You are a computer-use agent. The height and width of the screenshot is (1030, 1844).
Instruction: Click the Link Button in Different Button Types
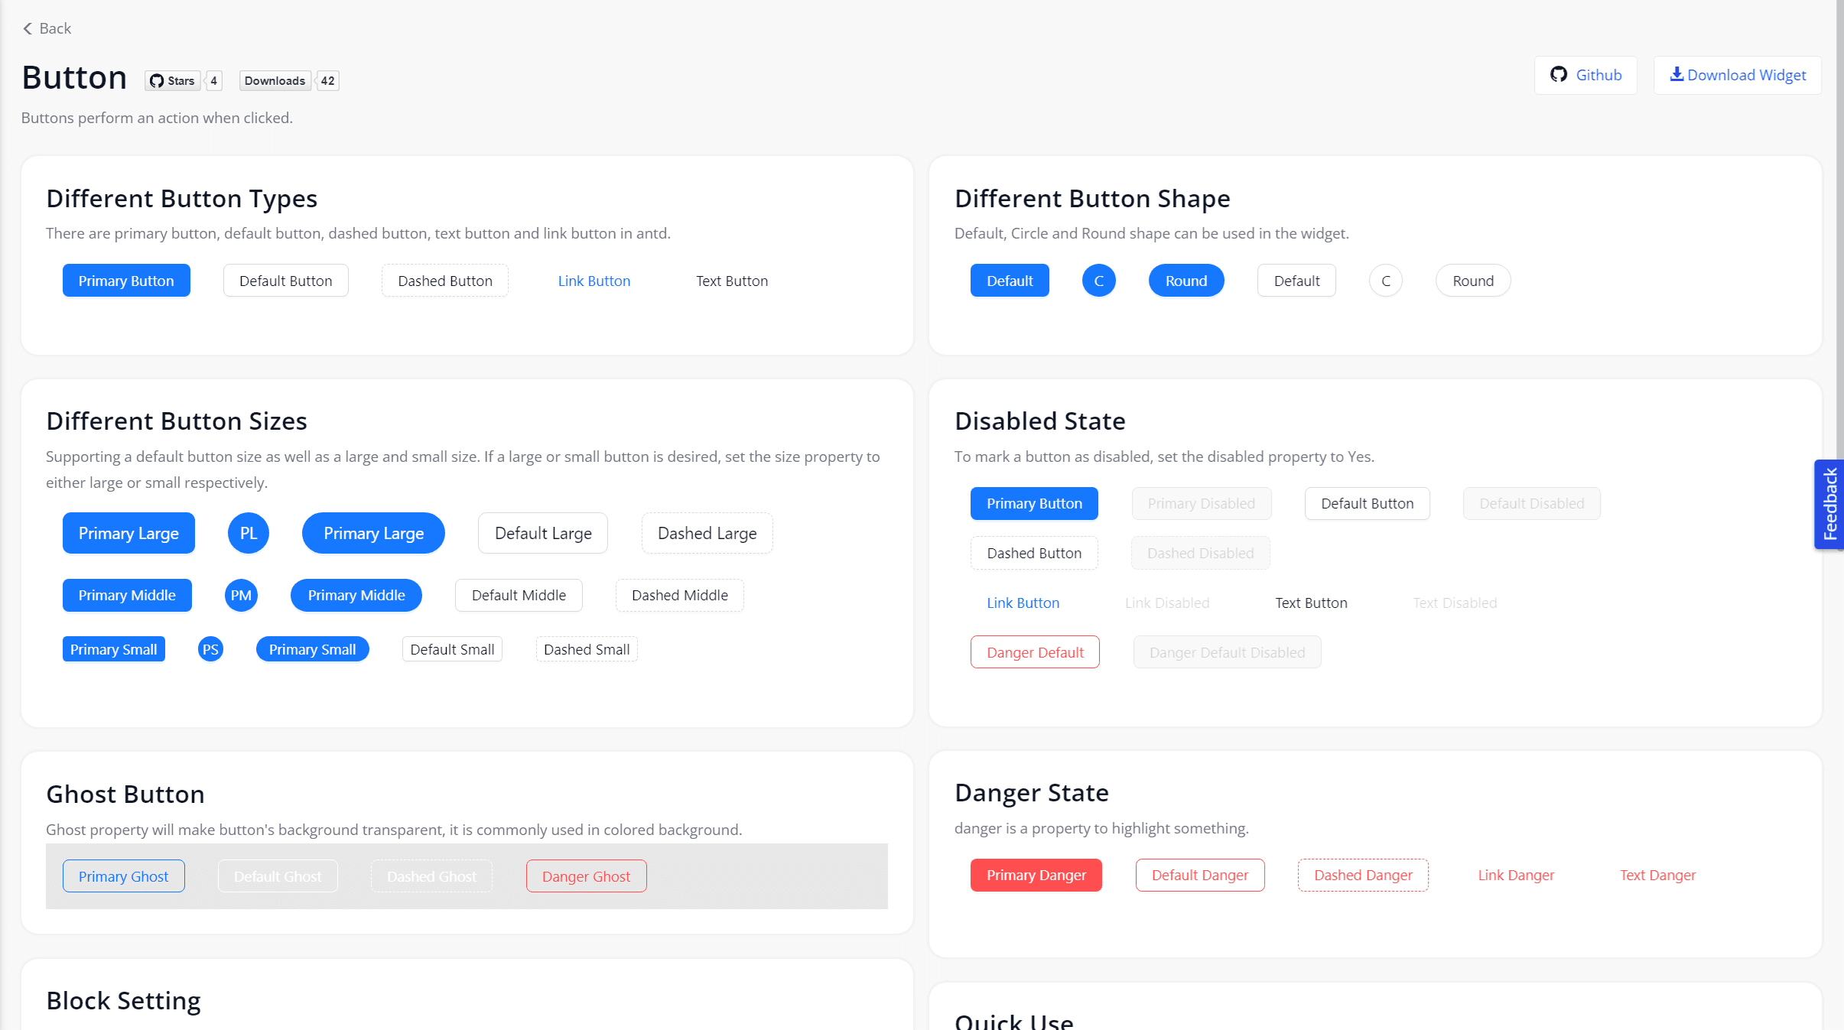[x=594, y=280]
